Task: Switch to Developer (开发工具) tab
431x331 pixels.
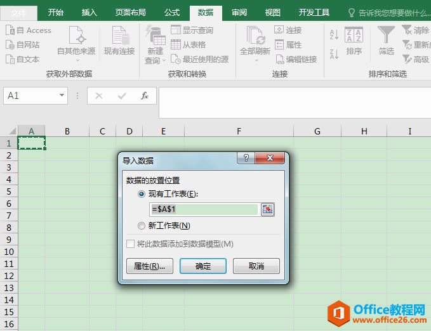Action: coord(314,13)
